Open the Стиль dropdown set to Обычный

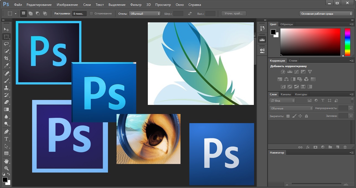click(x=145, y=13)
